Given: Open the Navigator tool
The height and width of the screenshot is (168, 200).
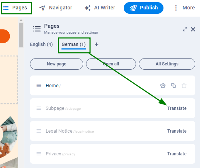Looking at the screenshot, I should (x=56, y=8).
